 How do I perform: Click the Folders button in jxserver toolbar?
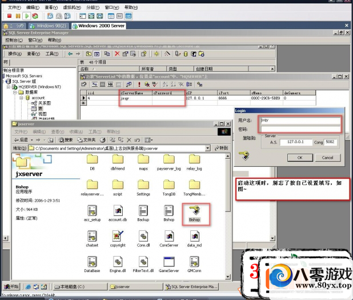click(86, 140)
